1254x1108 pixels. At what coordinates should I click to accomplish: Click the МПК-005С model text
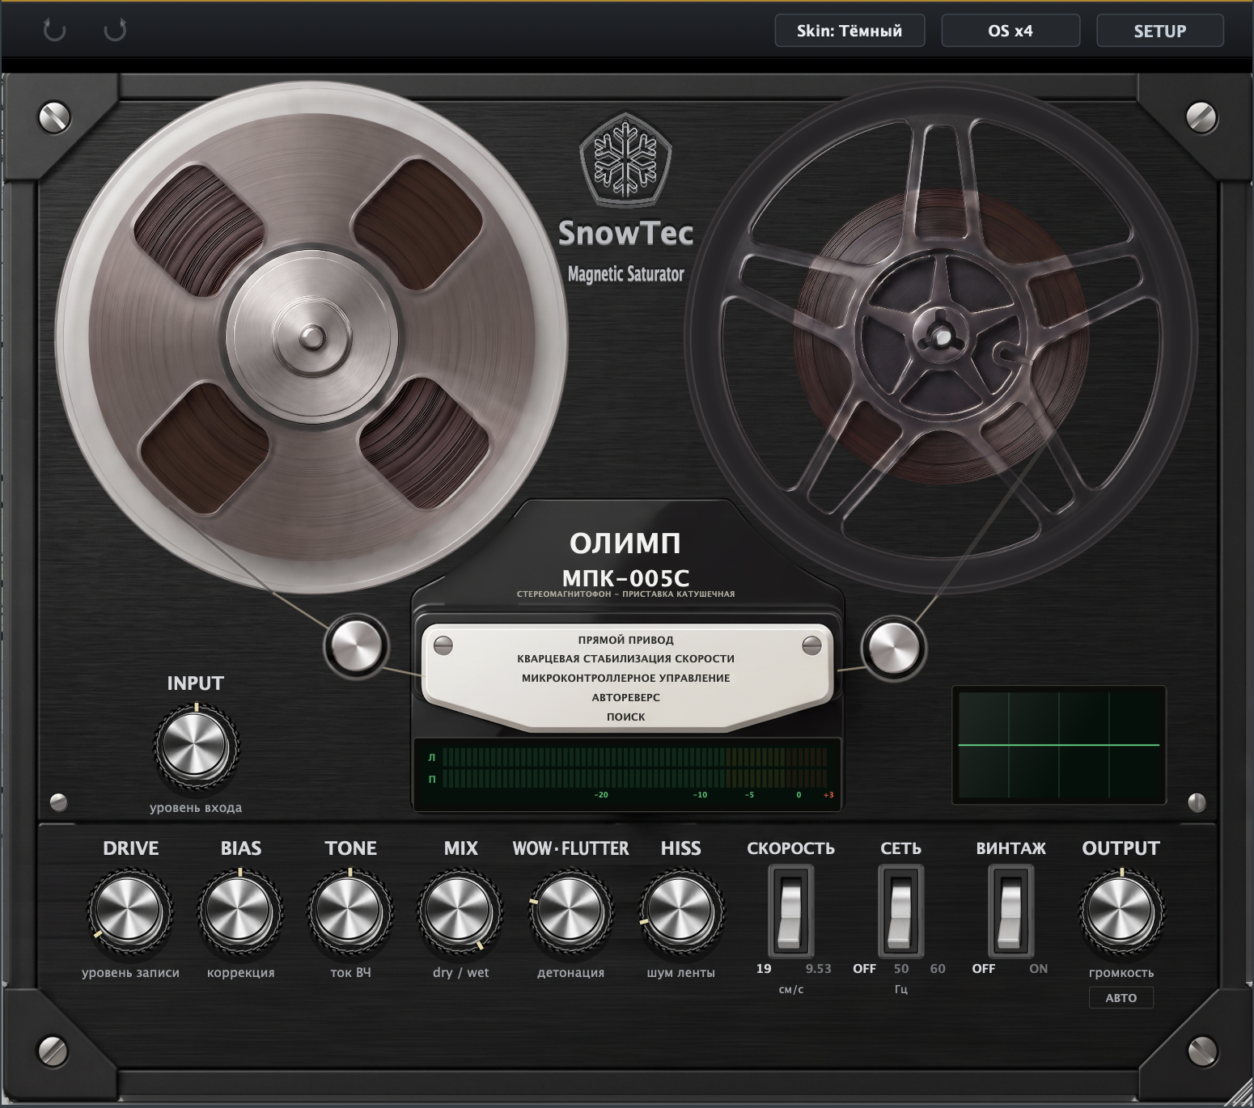625,578
